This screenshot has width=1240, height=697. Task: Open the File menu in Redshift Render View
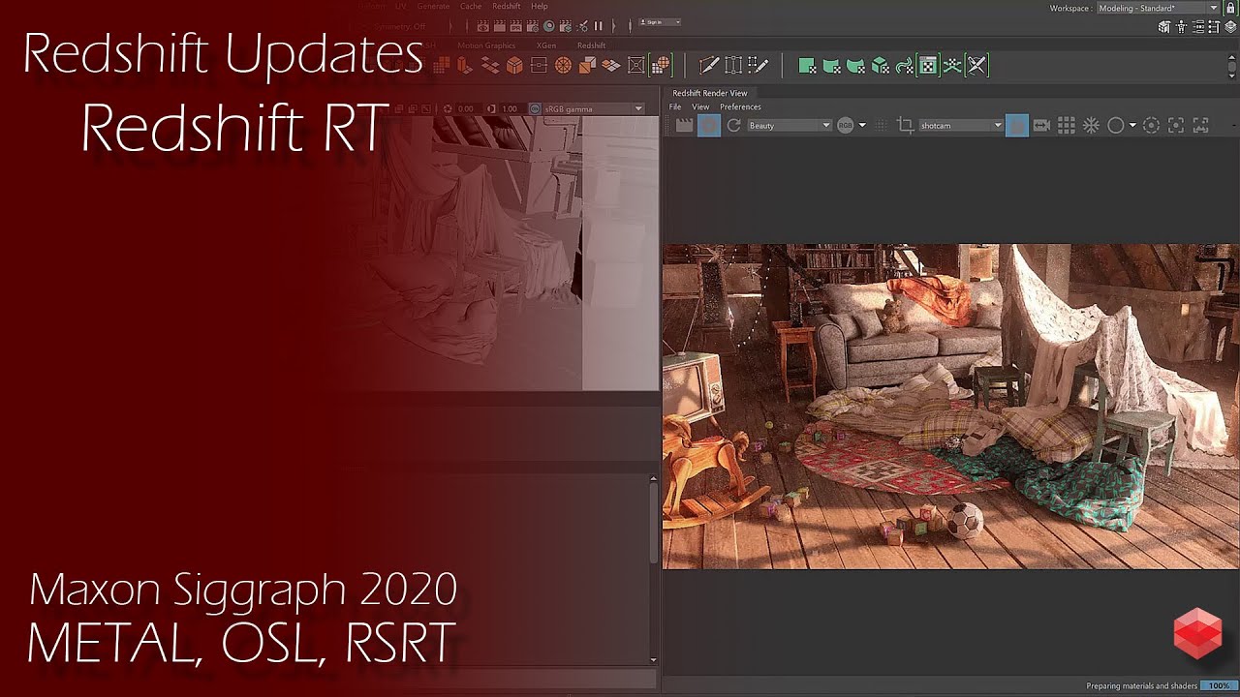(675, 106)
